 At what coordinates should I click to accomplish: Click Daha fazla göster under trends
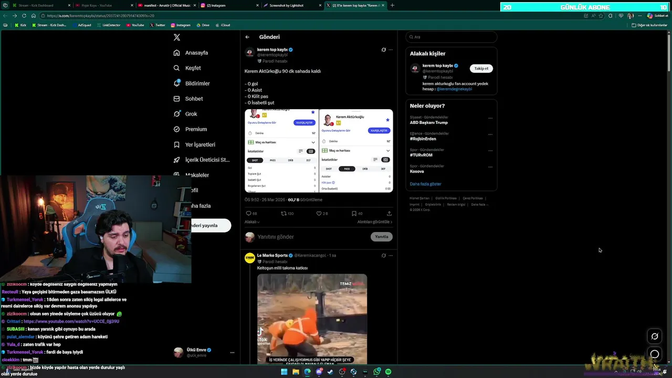click(425, 184)
